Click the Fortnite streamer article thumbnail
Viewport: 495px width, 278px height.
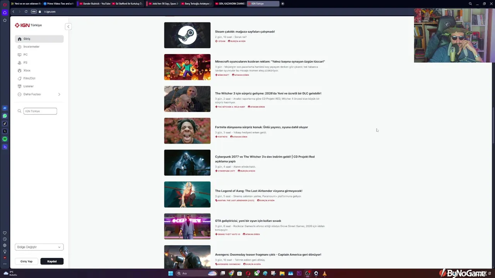[x=187, y=131]
